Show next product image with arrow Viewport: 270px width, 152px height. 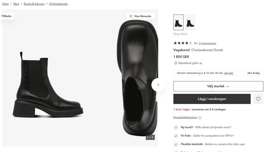pos(158,85)
